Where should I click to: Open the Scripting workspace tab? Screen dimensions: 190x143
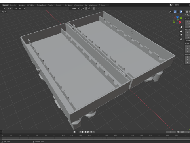point(102,5)
